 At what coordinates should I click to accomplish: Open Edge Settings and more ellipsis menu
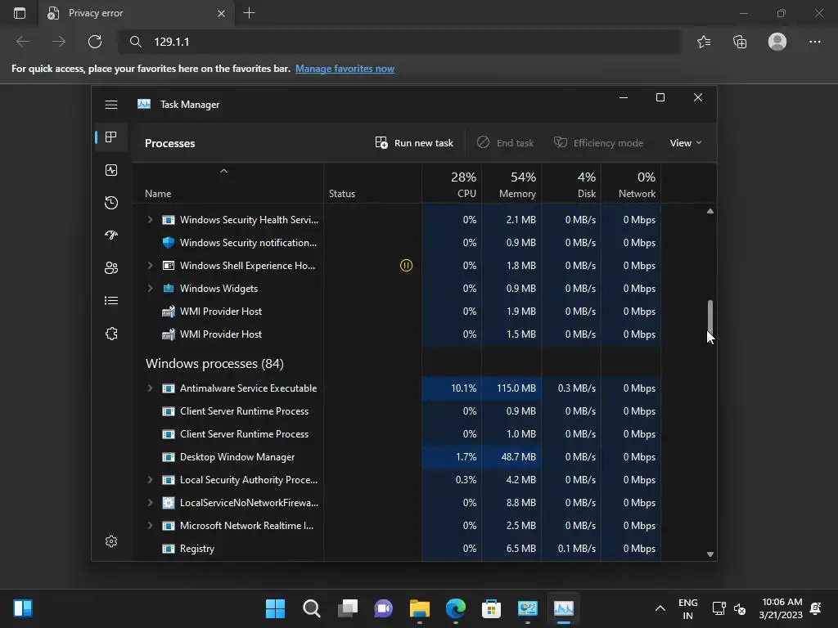click(x=814, y=42)
